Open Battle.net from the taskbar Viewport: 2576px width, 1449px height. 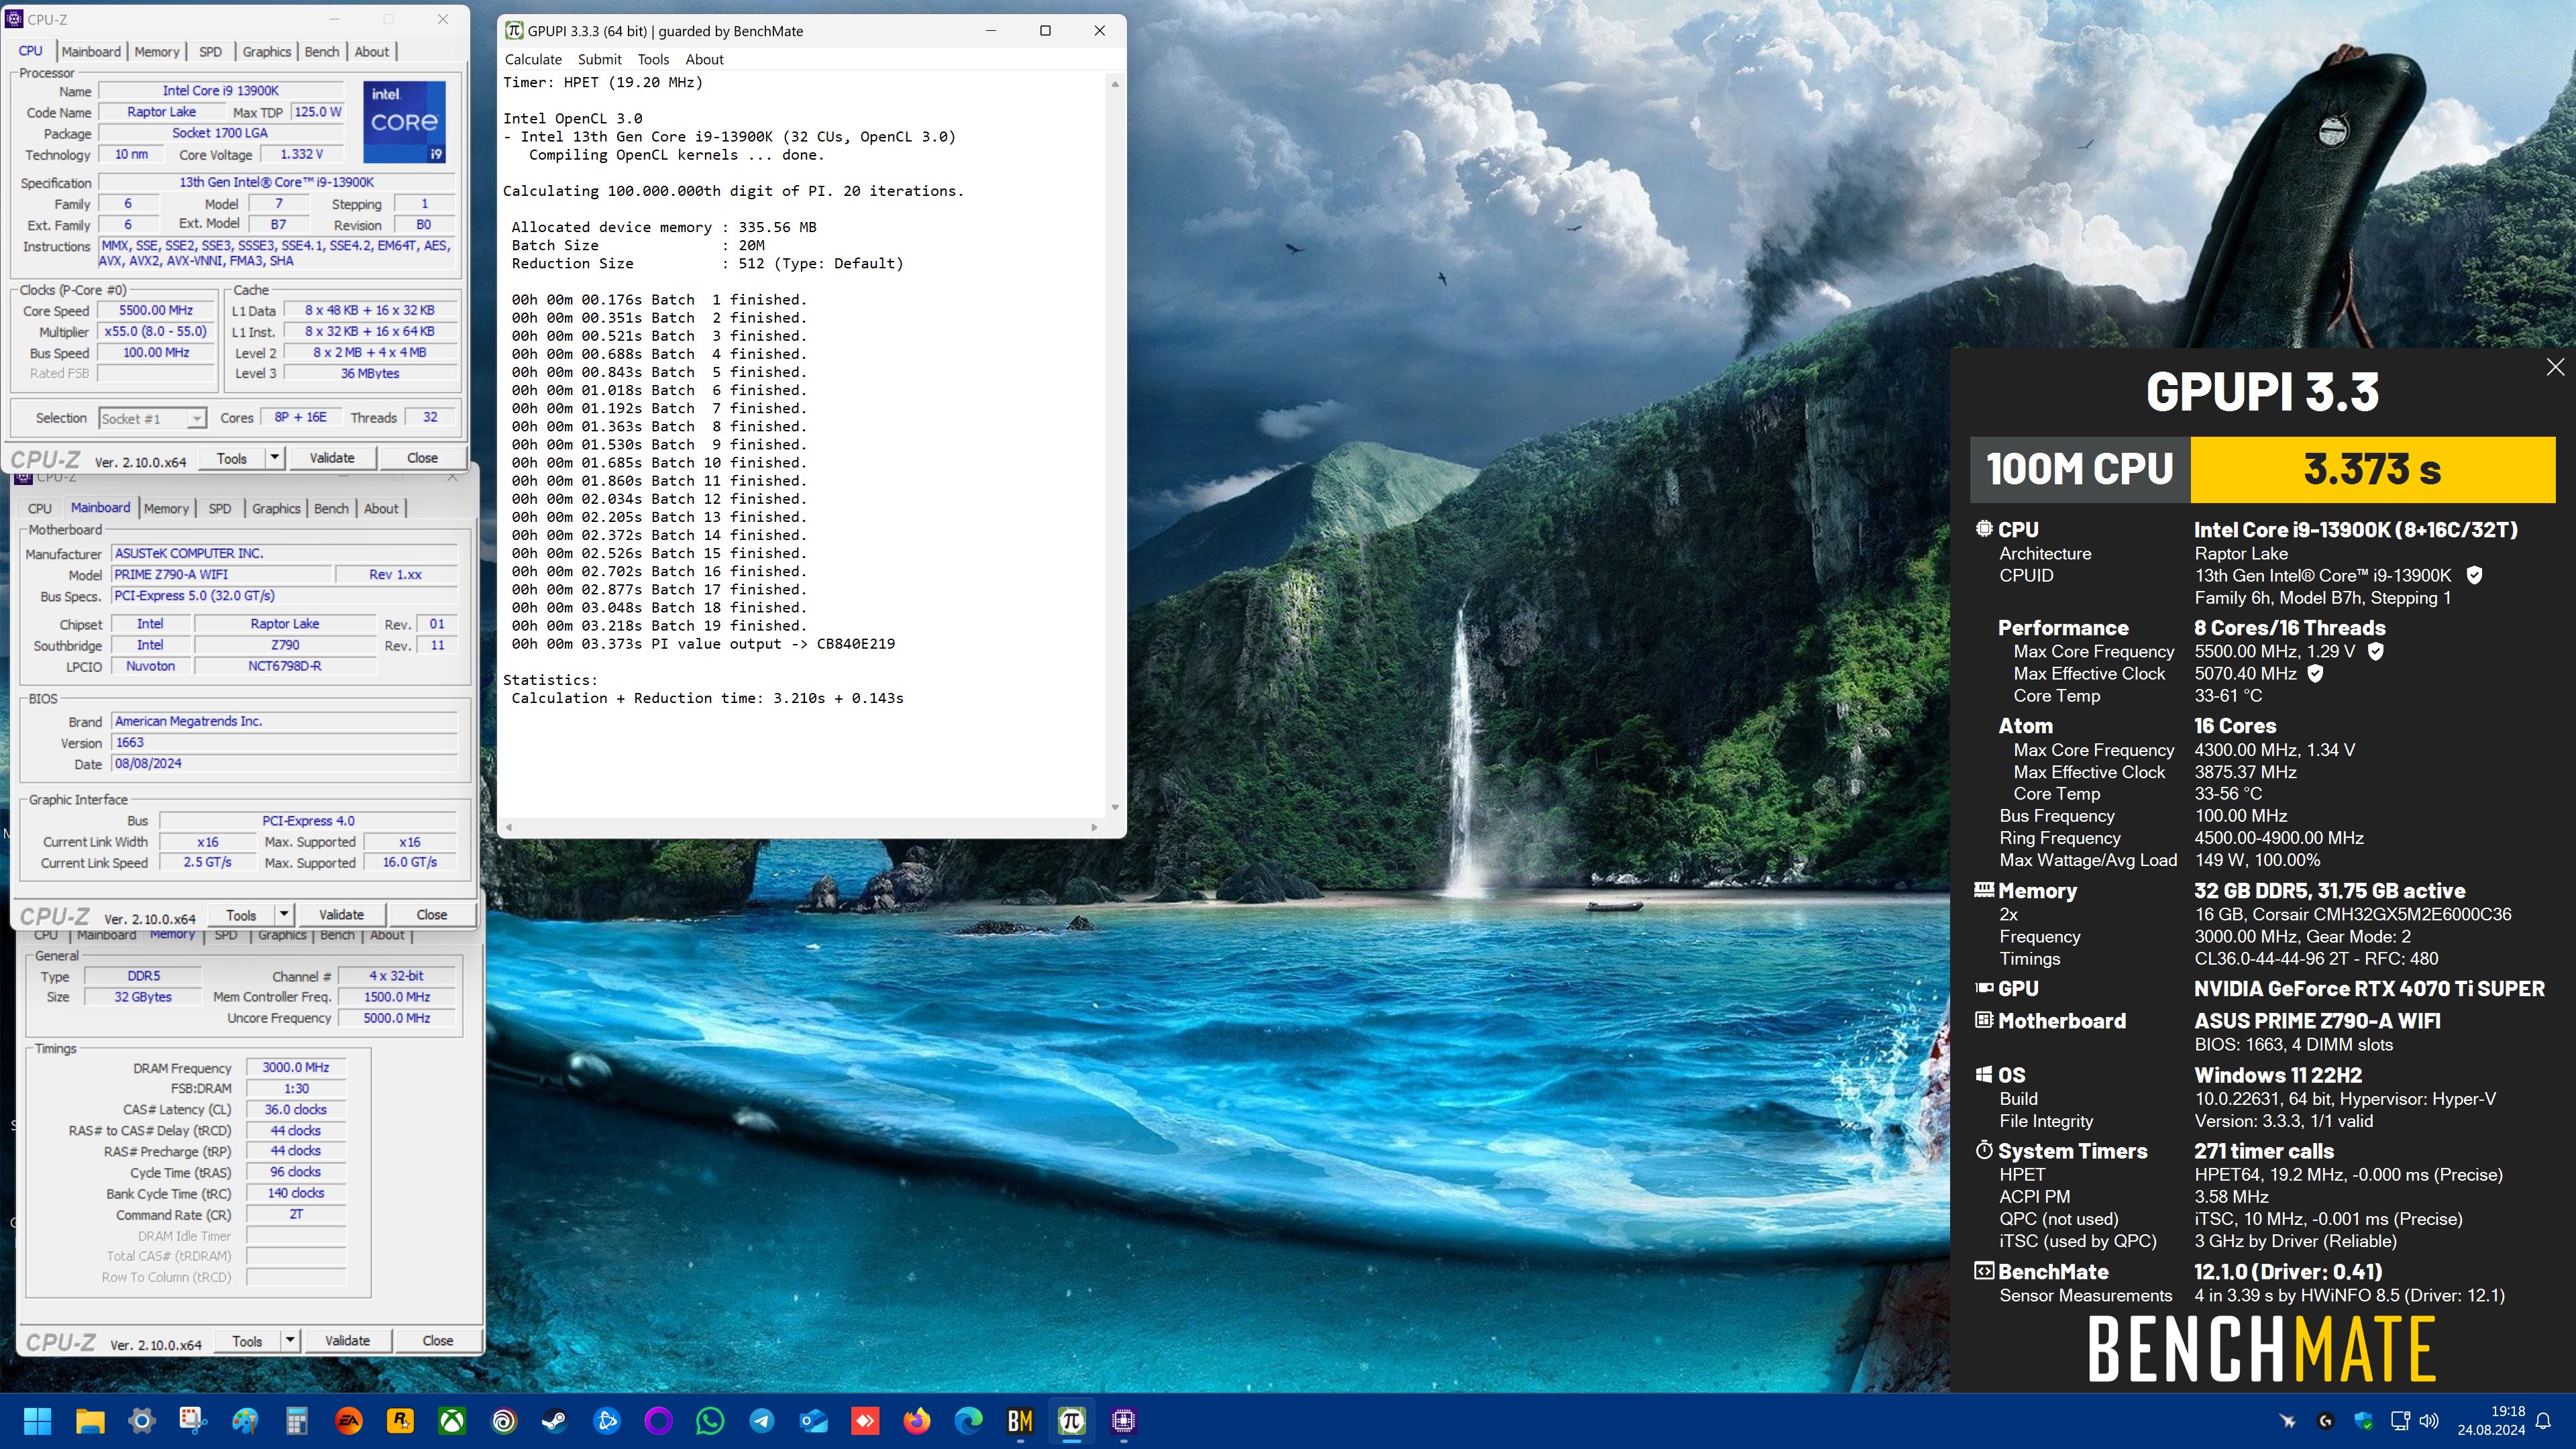click(x=607, y=1420)
